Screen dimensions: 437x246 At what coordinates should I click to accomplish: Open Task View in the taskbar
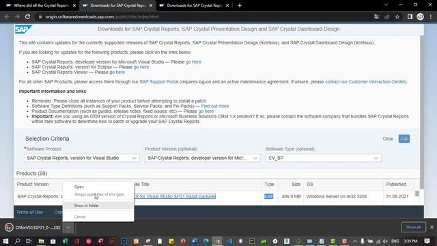[x=29, y=241]
